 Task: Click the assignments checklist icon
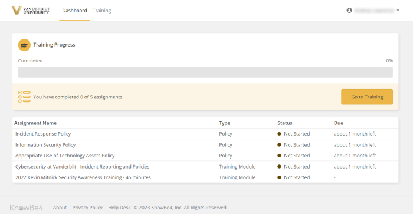(x=24, y=97)
